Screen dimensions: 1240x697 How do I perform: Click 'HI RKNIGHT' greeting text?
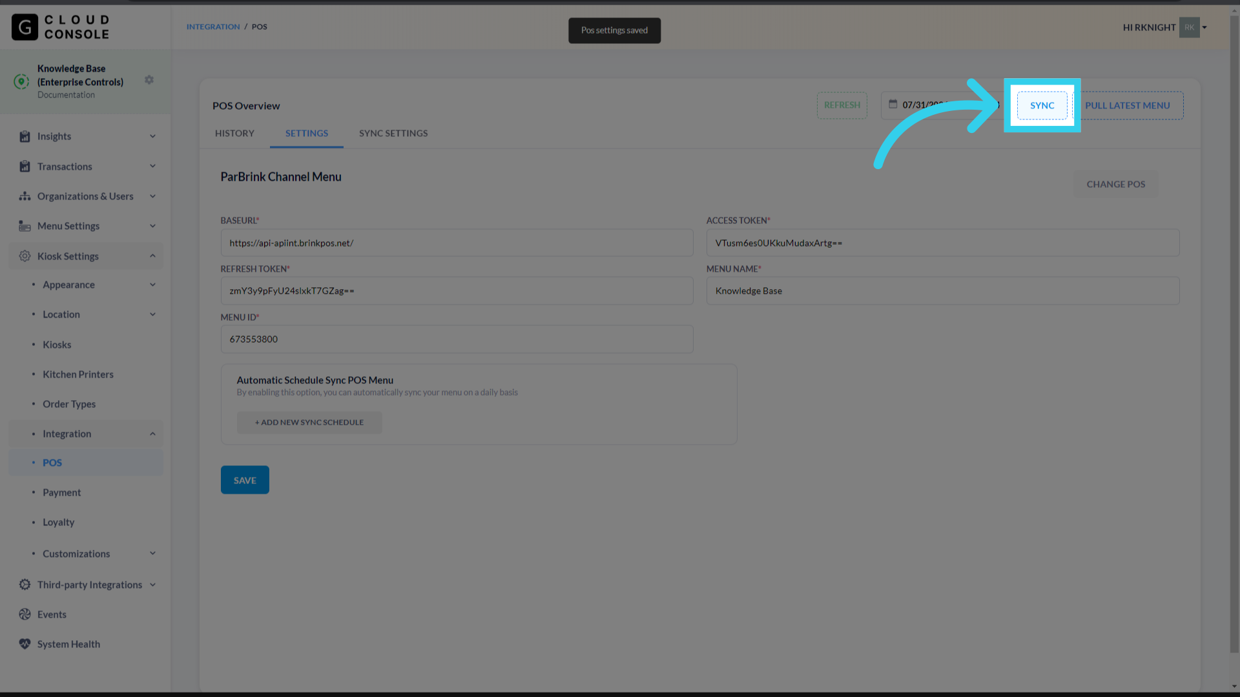coord(1149,27)
